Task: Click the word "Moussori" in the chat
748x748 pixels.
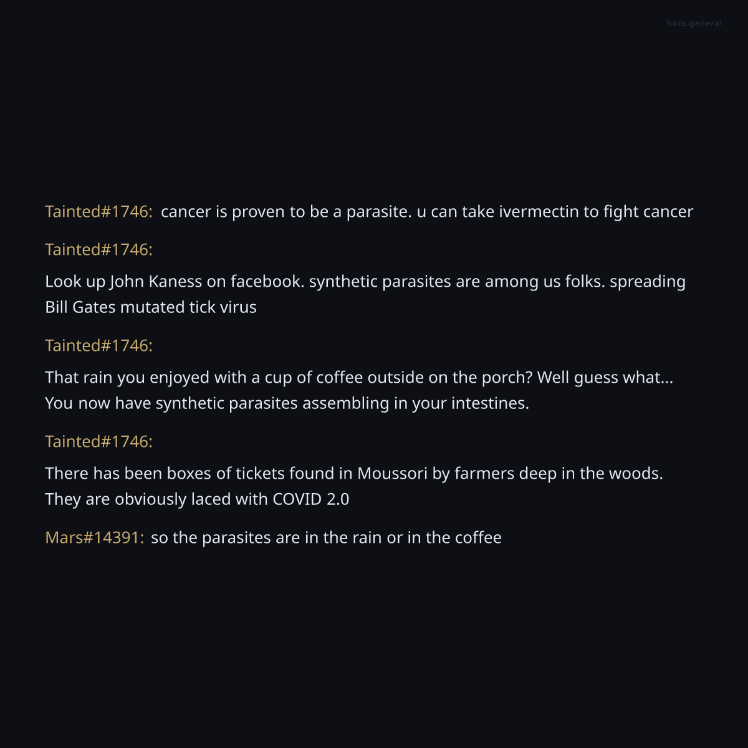Action: click(x=392, y=474)
